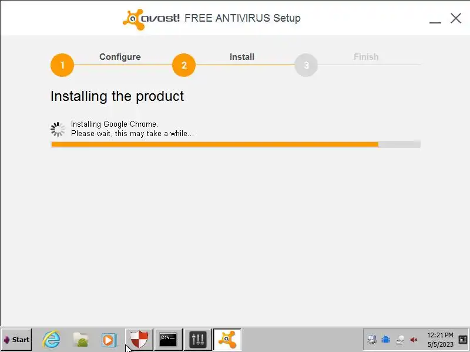The width and height of the screenshot is (470, 352).
Task: Click the show desktop tray button
Action: pos(463,340)
